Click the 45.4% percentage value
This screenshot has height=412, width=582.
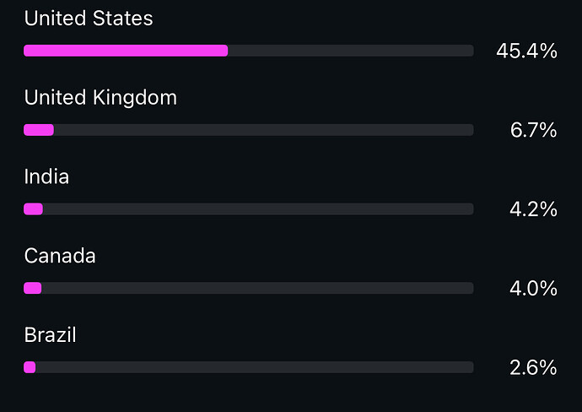pos(526,51)
